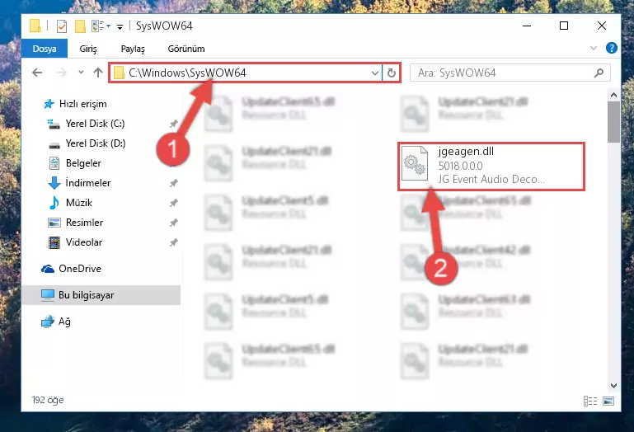This screenshot has height=432, width=634.
Task: Click the Properties quick access toolbar icon
Action: click(62, 26)
